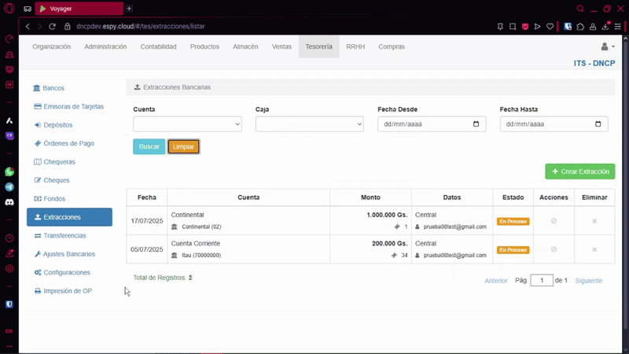Open Telegram in the browser sidebar
The width and height of the screenshot is (629, 354).
point(9,187)
